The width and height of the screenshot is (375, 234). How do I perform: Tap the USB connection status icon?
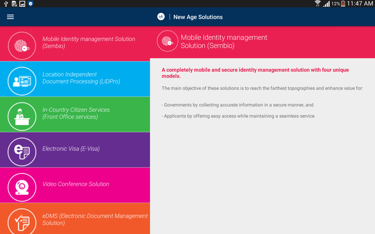6,4
